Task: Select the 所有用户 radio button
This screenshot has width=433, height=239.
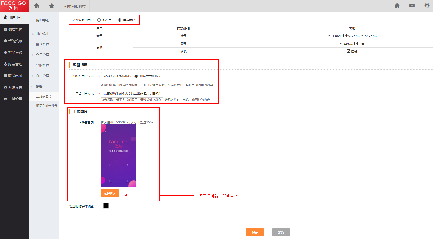Action: [x=99, y=20]
